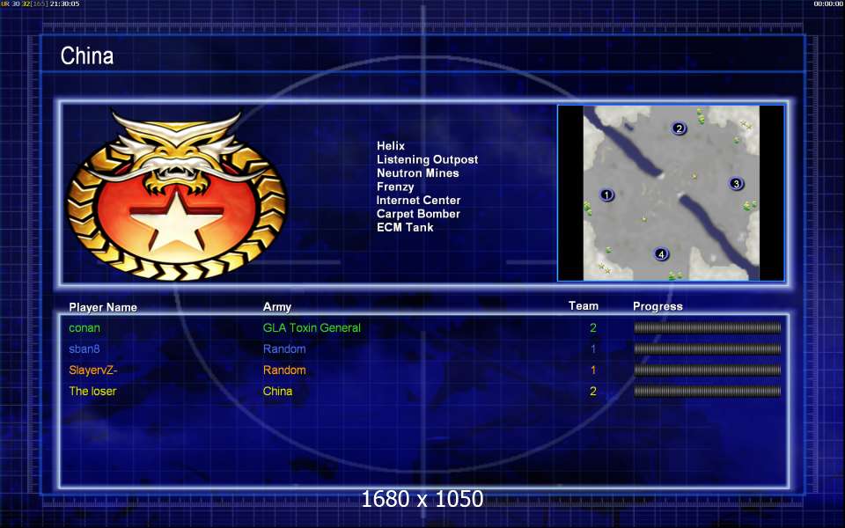Click SlayervZ-'s Random army text
Viewport: 845px width, 528px height.
point(284,370)
